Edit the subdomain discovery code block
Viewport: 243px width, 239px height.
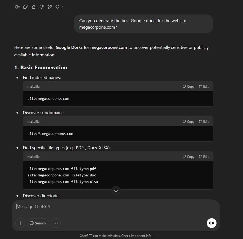[204, 121]
